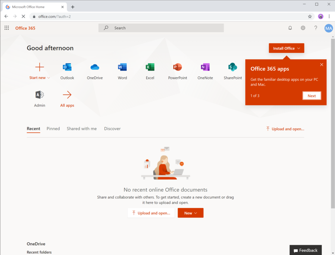Bookmark this page with star icon
This screenshot has height=255, width=335.
(x=309, y=16)
